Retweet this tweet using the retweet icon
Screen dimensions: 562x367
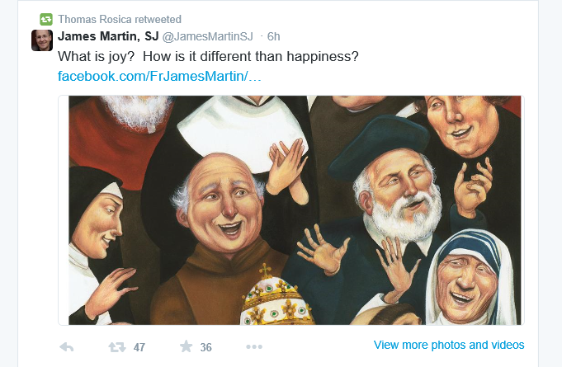click(x=118, y=346)
